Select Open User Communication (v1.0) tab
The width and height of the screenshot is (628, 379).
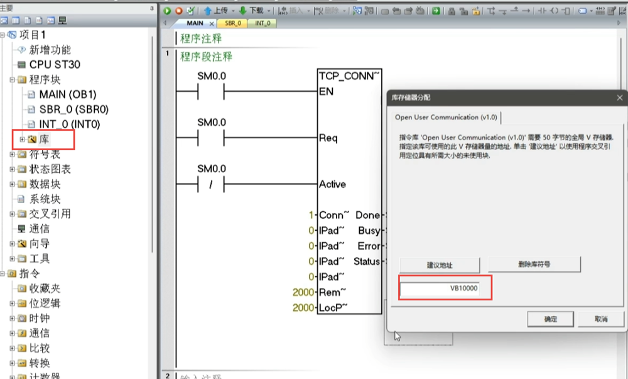tap(446, 118)
